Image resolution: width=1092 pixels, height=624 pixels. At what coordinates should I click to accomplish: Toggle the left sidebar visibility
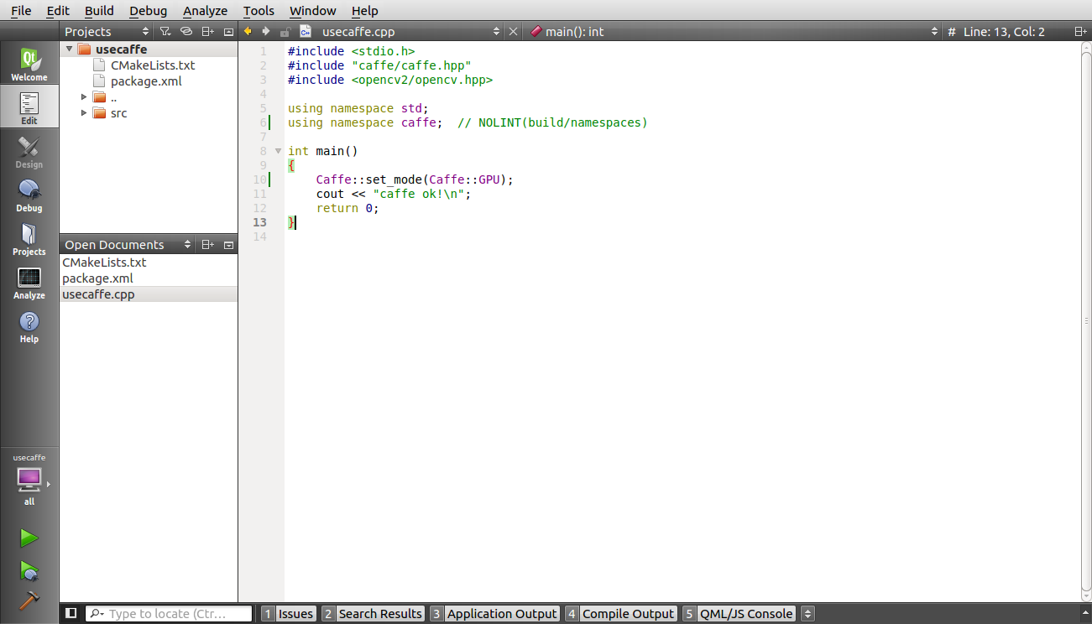point(71,614)
